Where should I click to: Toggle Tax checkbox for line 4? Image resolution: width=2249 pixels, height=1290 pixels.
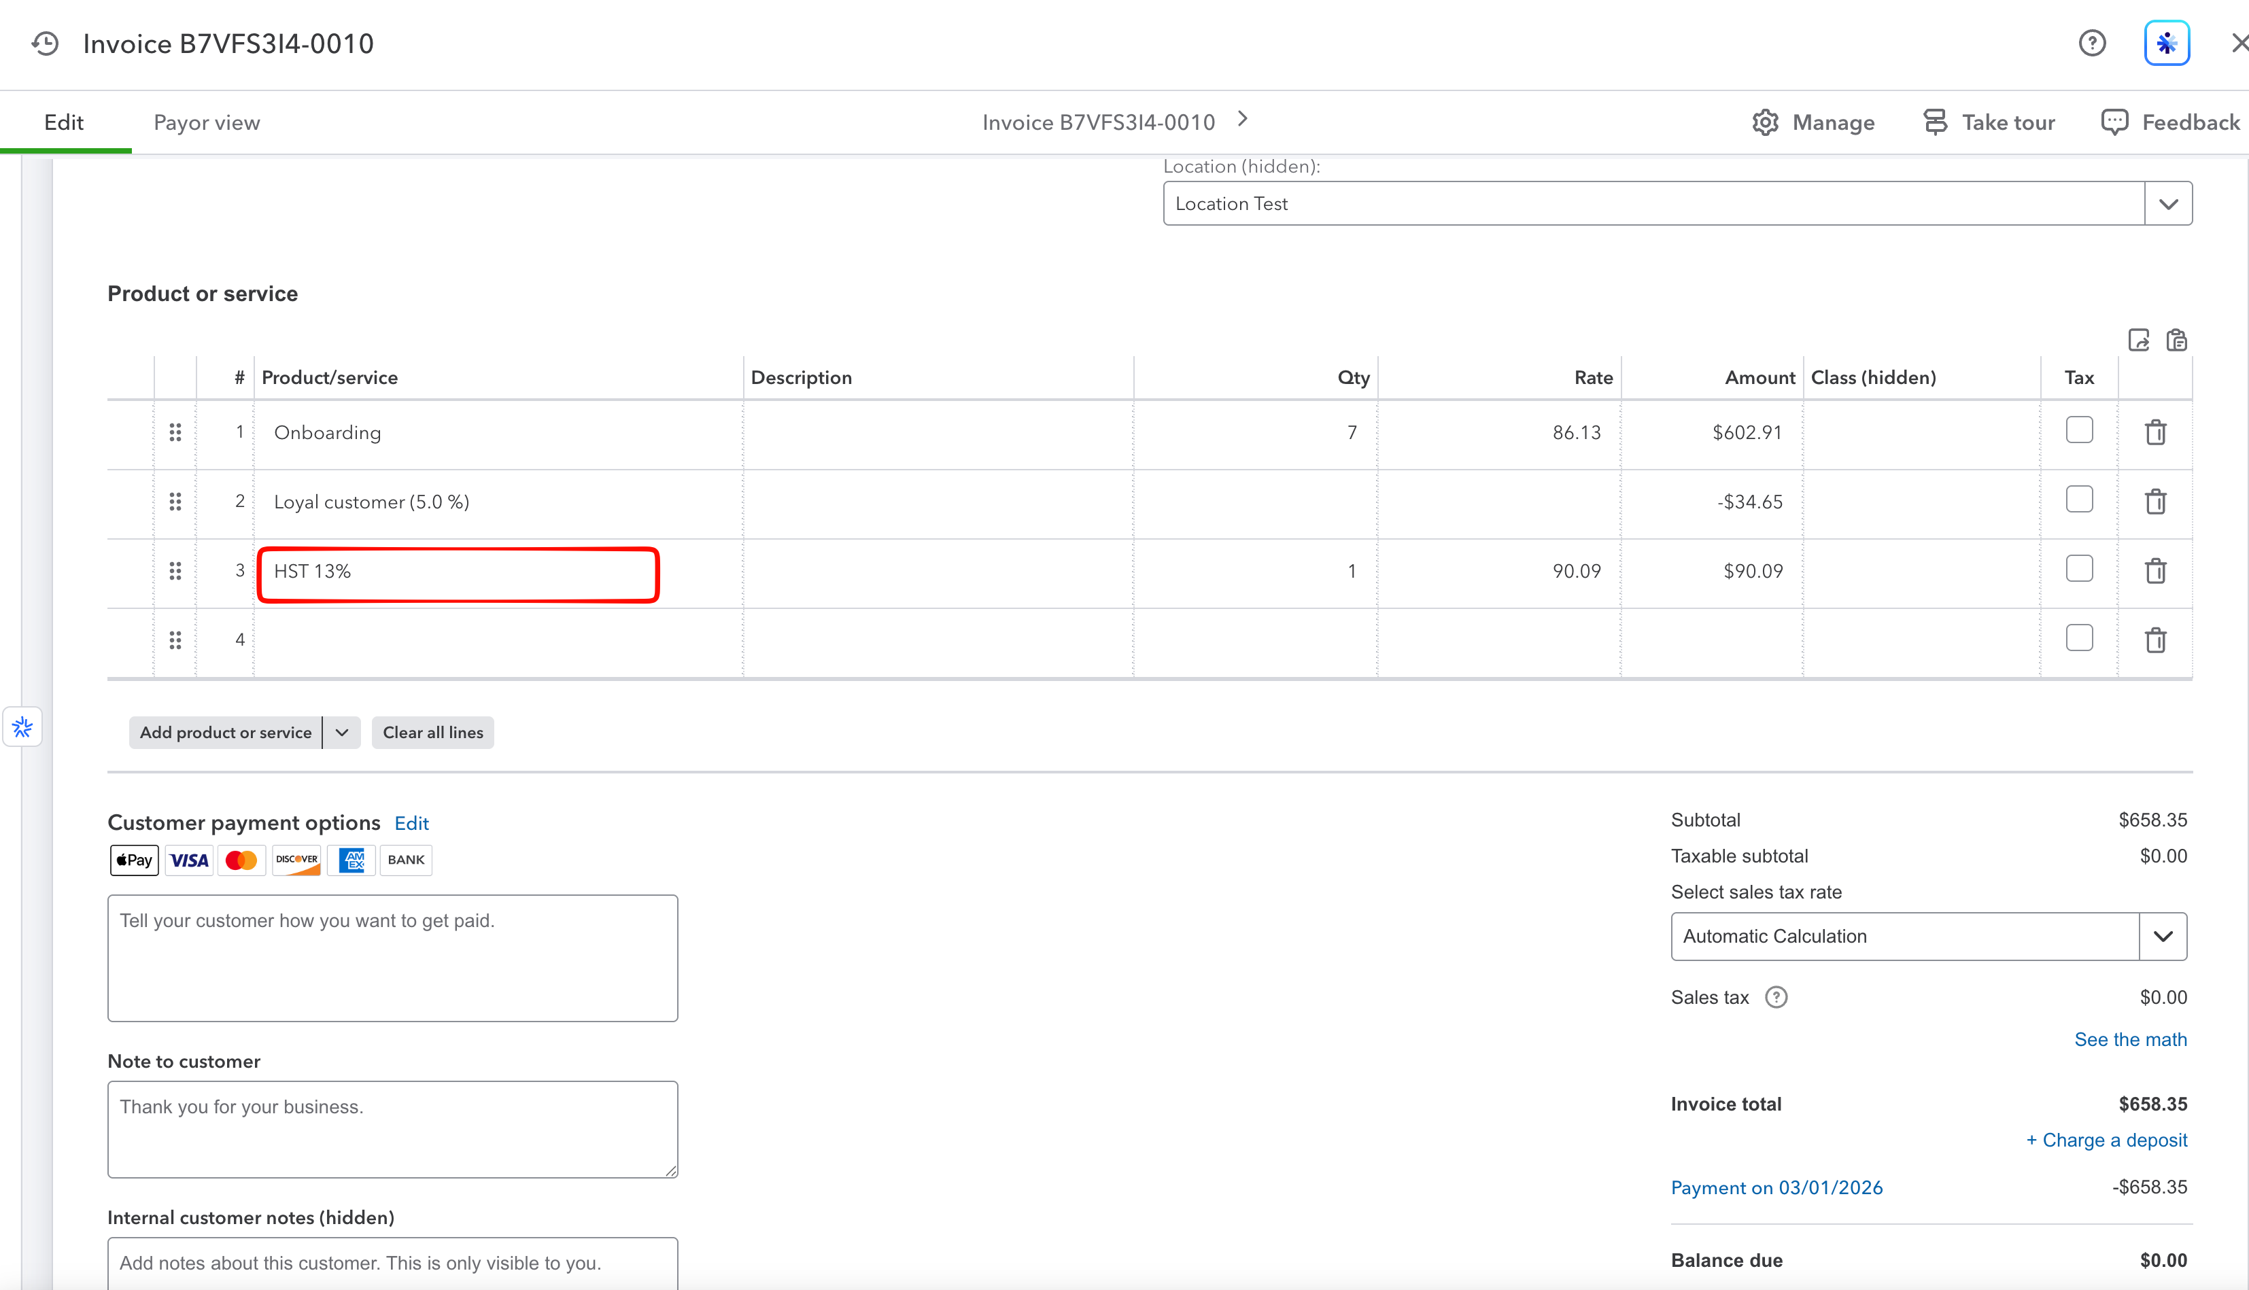(2079, 637)
